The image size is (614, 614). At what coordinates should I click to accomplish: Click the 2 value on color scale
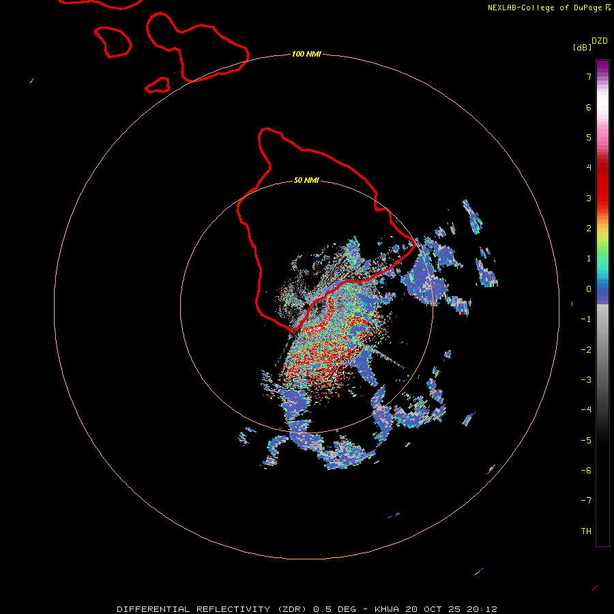click(x=589, y=229)
